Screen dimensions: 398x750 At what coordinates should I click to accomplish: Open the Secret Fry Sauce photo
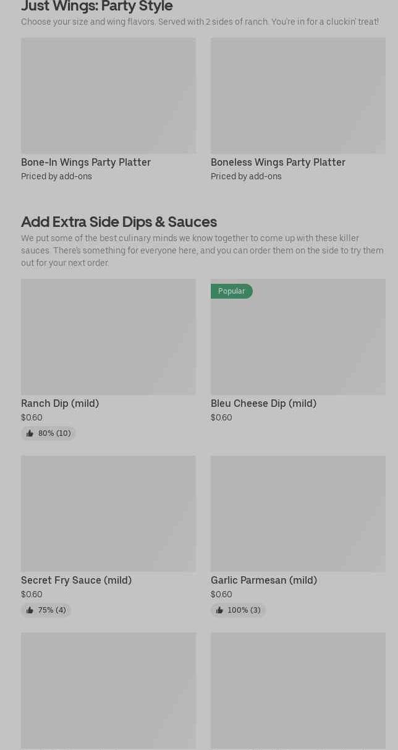(x=108, y=513)
